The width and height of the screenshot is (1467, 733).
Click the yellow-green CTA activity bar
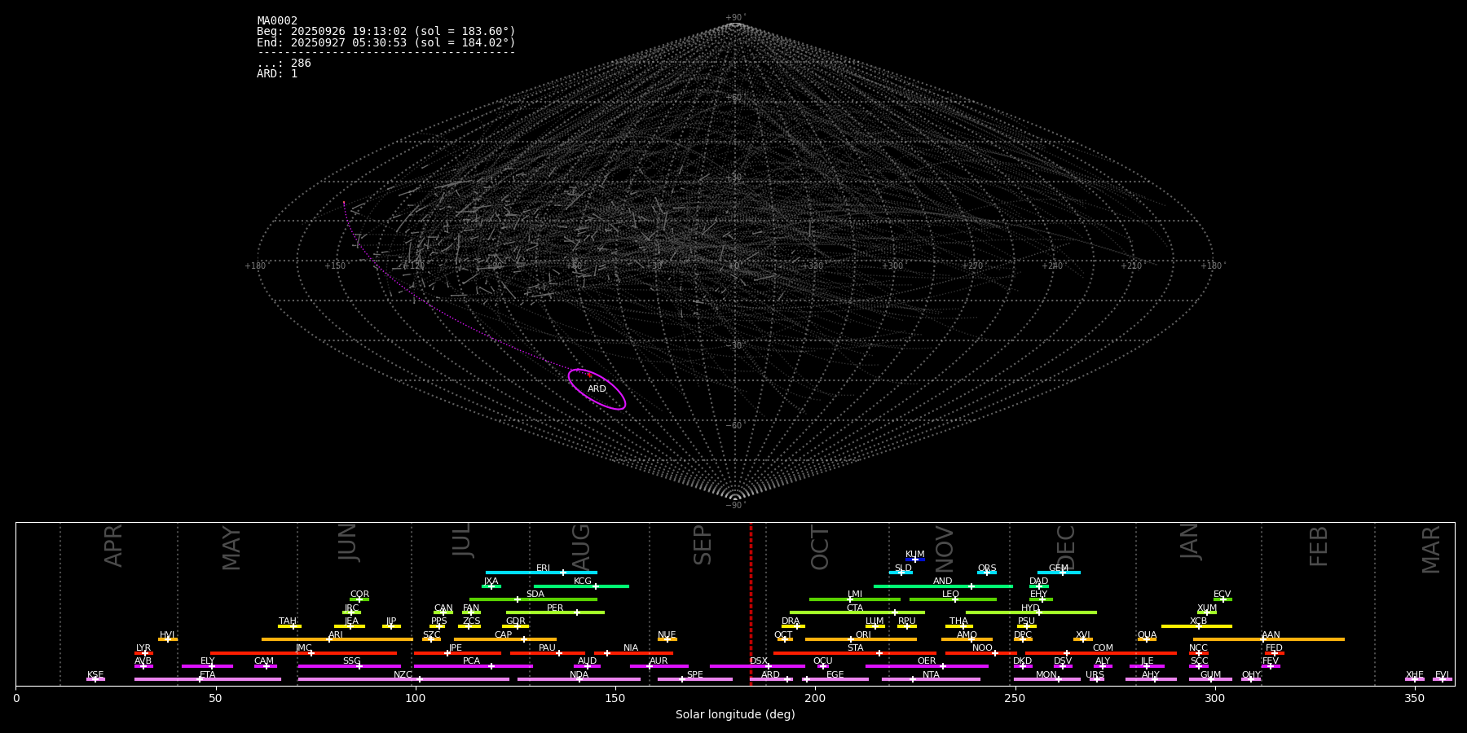tap(857, 612)
